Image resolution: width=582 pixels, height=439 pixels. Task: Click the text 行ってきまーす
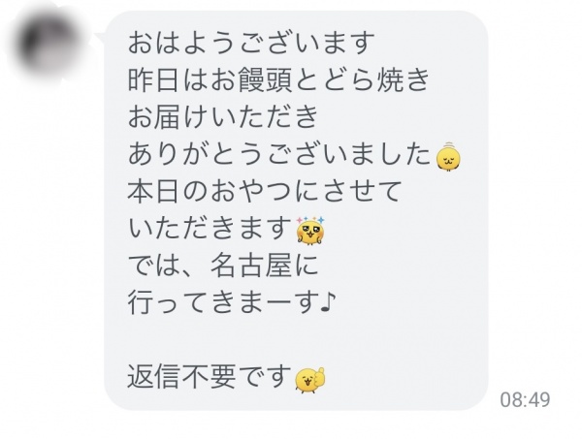[223, 302]
